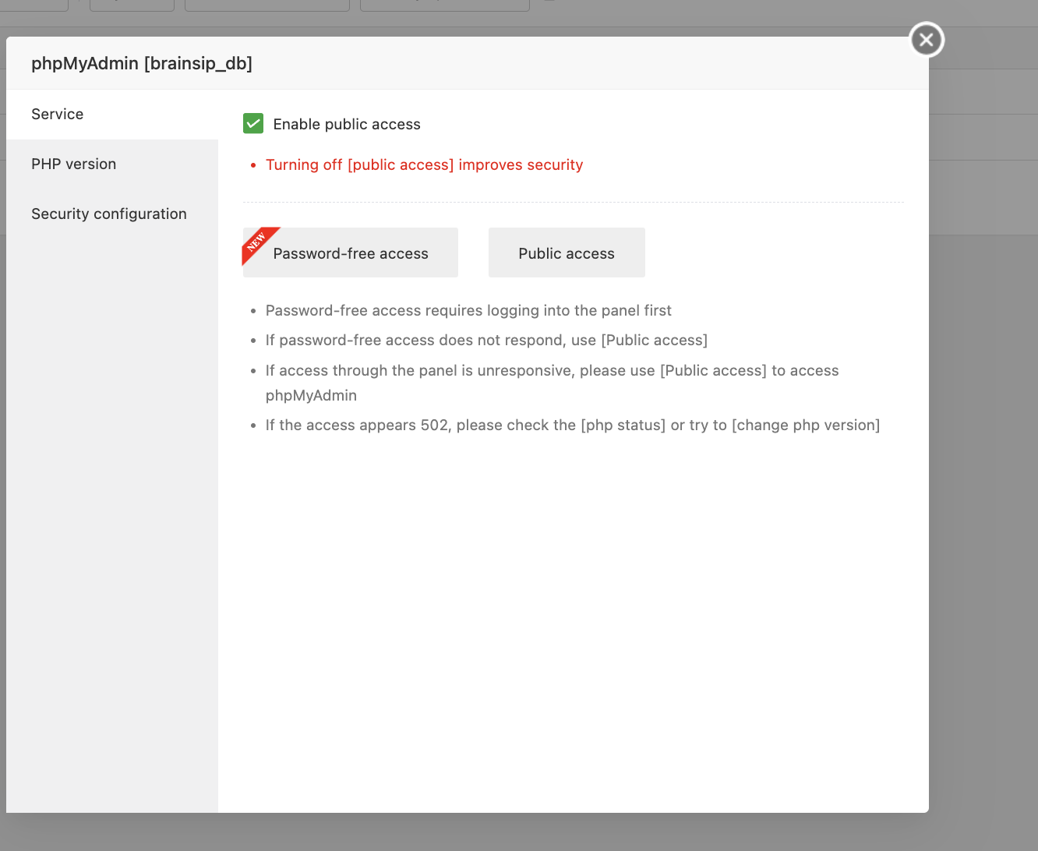This screenshot has height=851, width=1038.
Task: Click the red public access security warning
Action: [x=424, y=165]
